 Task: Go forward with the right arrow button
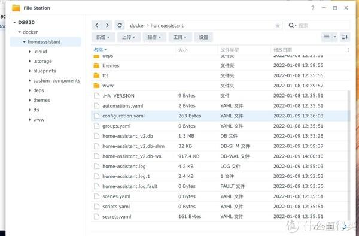pos(107,25)
